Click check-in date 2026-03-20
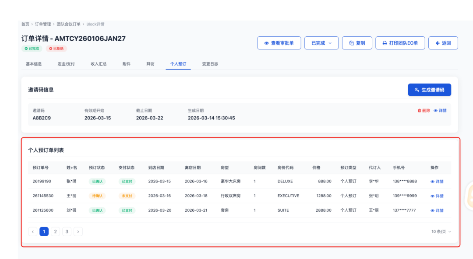473x259 pixels. pos(159,210)
